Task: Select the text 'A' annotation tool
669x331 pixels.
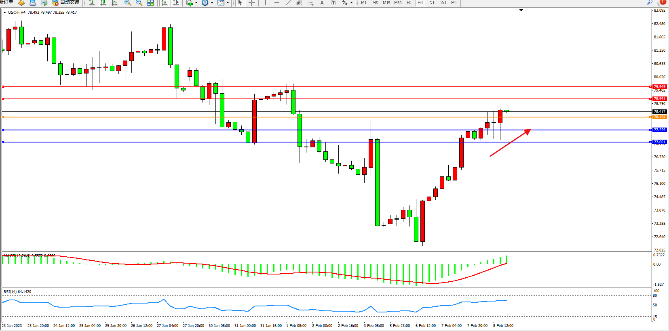Action: (x=322, y=3)
